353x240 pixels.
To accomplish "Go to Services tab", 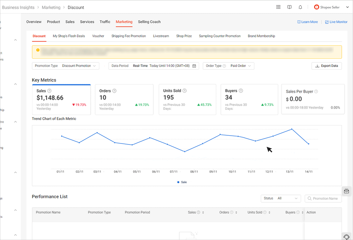I will tap(87, 22).
